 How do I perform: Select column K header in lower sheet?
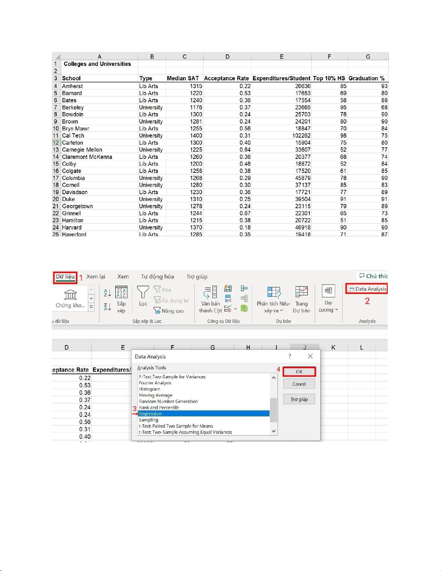point(333,347)
